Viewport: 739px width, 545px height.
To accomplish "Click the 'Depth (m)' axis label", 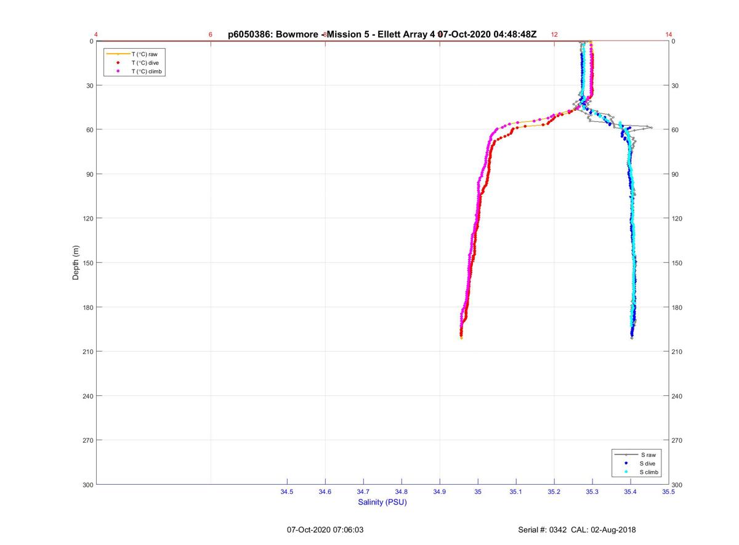I will pyautogui.click(x=76, y=263).
